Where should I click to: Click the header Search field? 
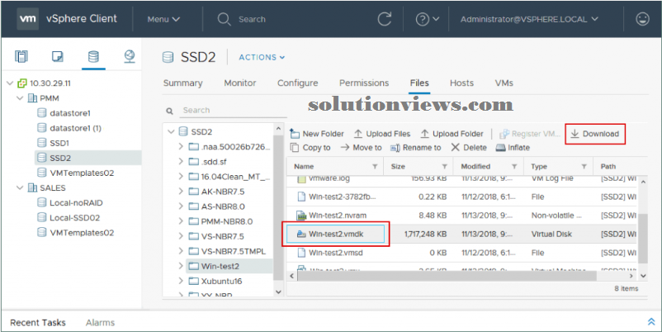coord(252,19)
